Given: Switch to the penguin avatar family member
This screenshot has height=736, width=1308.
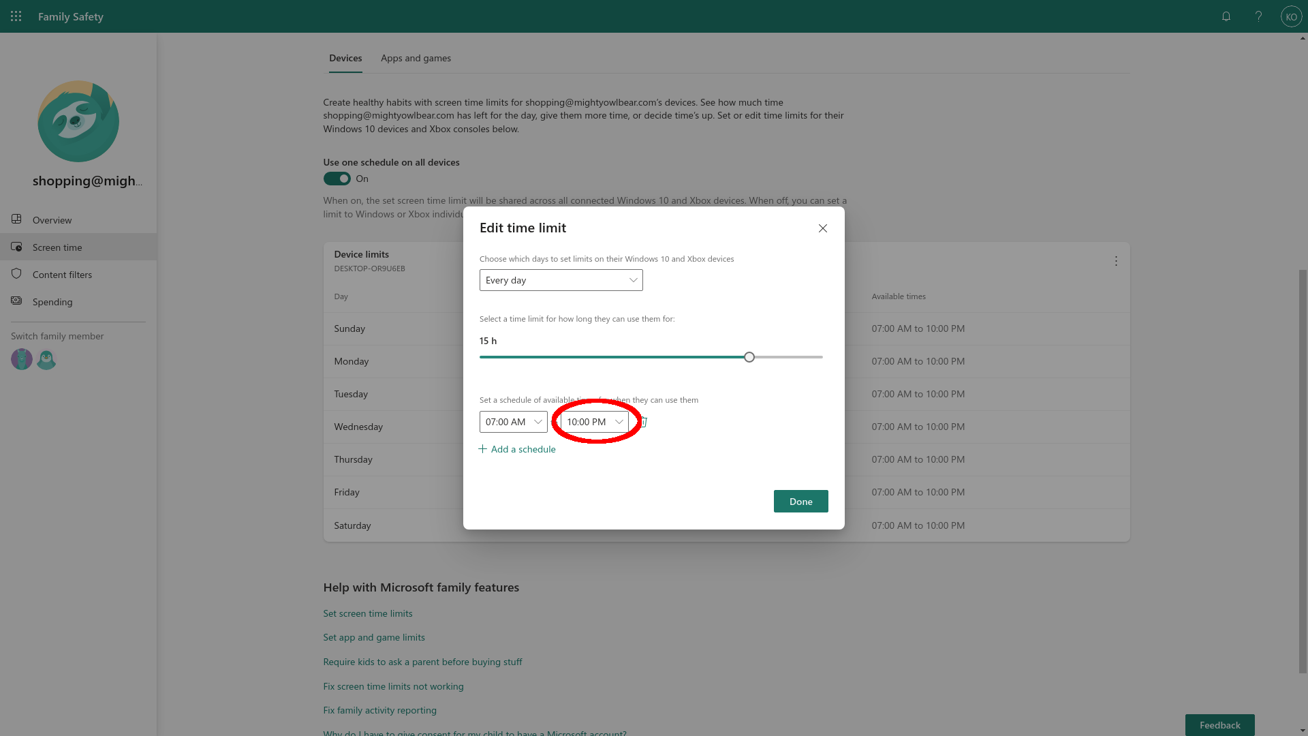Looking at the screenshot, I should (x=46, y=359).
